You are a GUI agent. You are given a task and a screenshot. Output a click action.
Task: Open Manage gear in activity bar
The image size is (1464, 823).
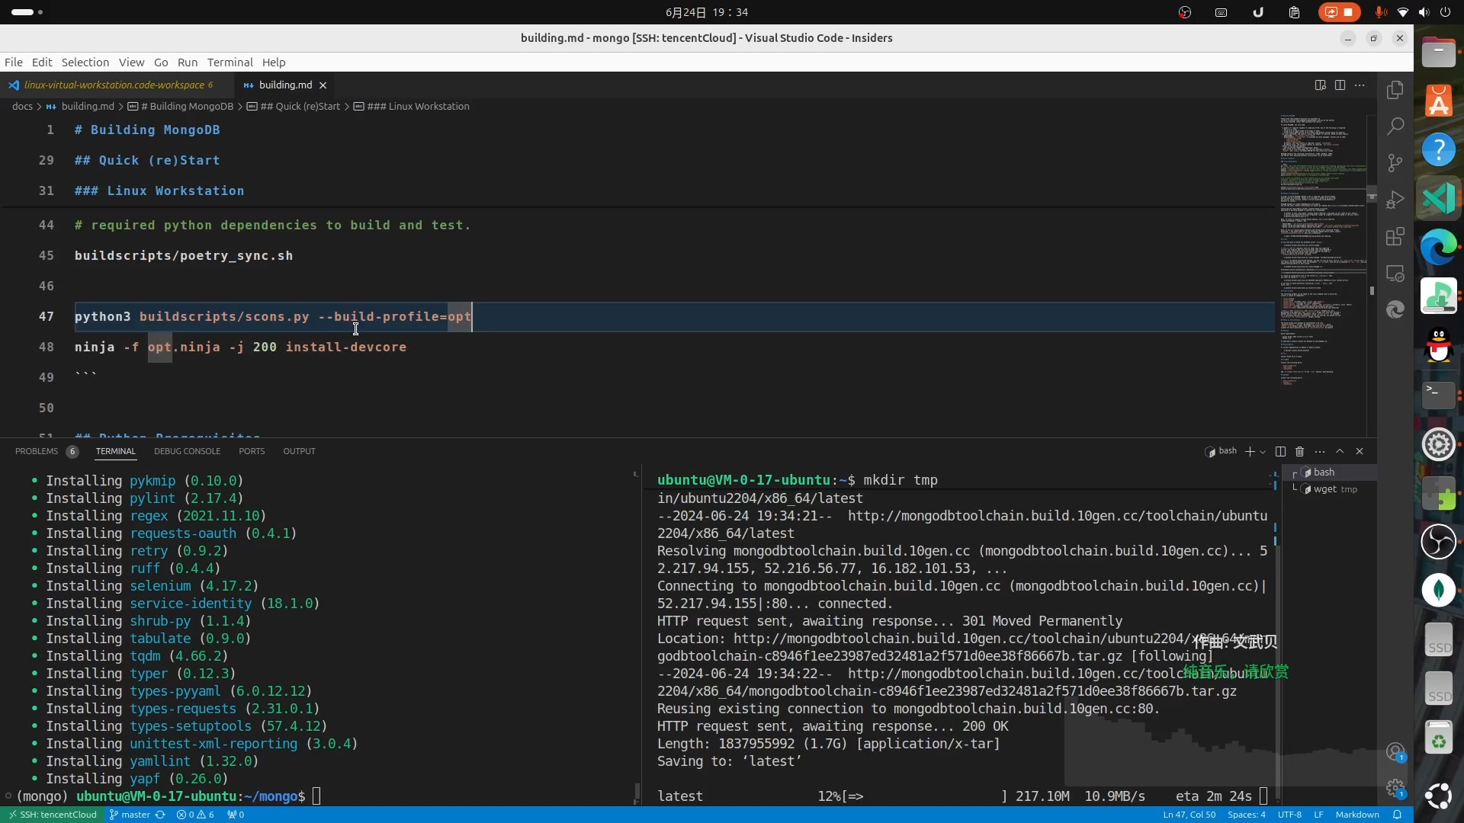[x=1395, y=789]
